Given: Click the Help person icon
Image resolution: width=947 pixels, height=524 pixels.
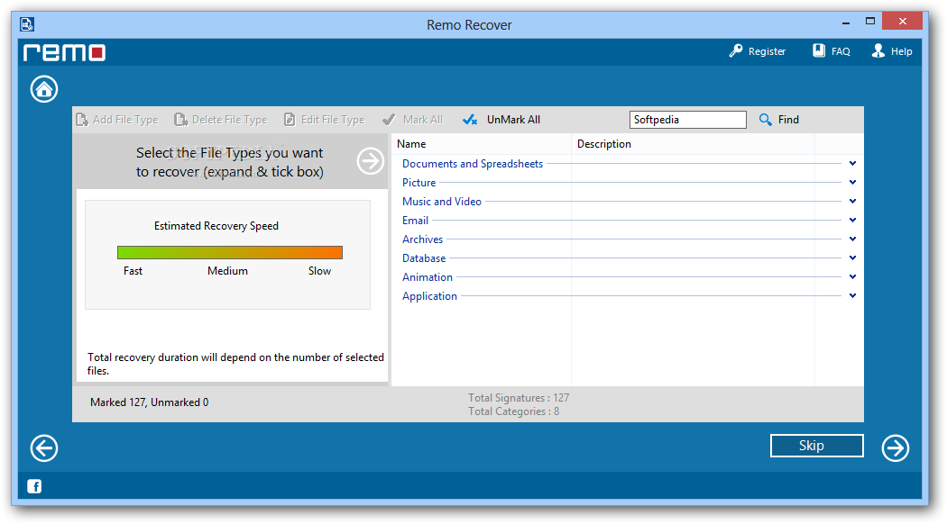Looking at the screenshot, I should click(878, 50).
